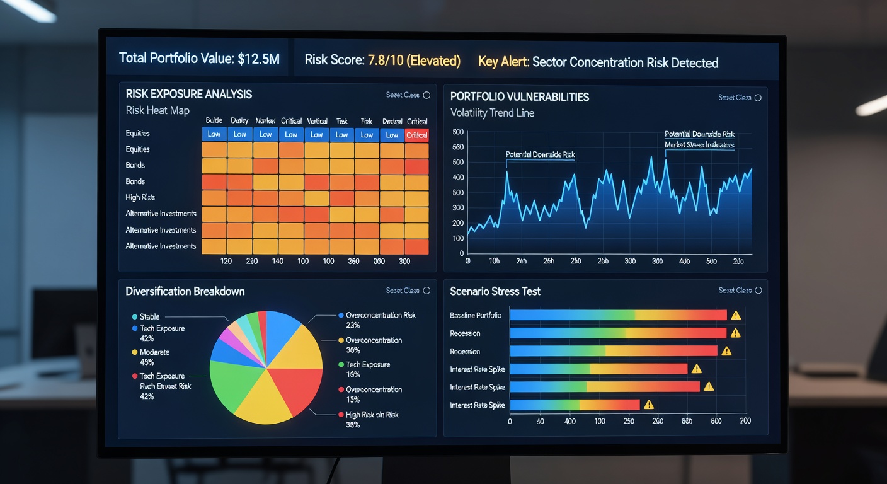
Task: Click the Risk Heat Map subtitle
Action: point(157,110)
